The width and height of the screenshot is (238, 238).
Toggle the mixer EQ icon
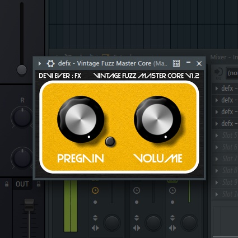(x=218, y=73)
